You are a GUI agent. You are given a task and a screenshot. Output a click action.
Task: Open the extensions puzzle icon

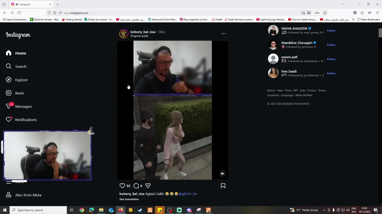tap(362, 13)
